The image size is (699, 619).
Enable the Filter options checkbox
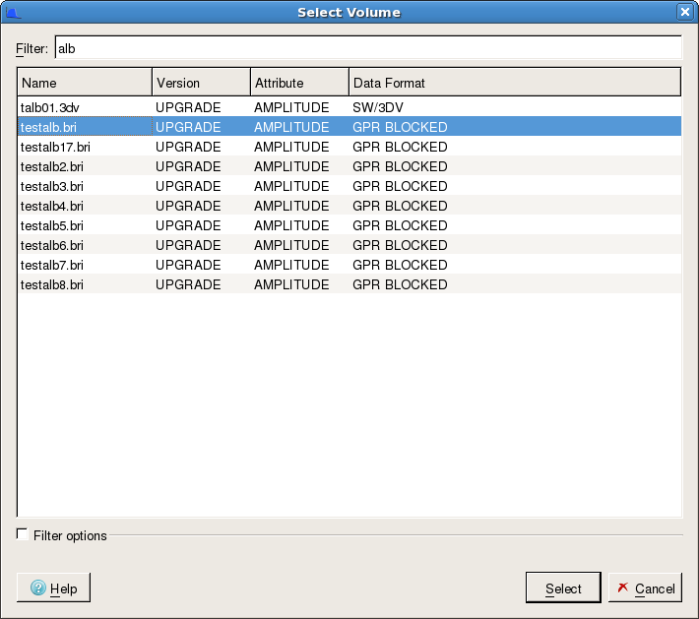coord(23,534)
